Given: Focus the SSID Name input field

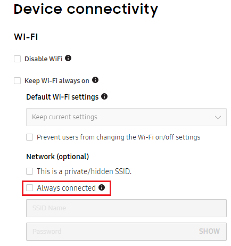Looking at the screenshot, I should pyautogui.click(x=126, y=208).
